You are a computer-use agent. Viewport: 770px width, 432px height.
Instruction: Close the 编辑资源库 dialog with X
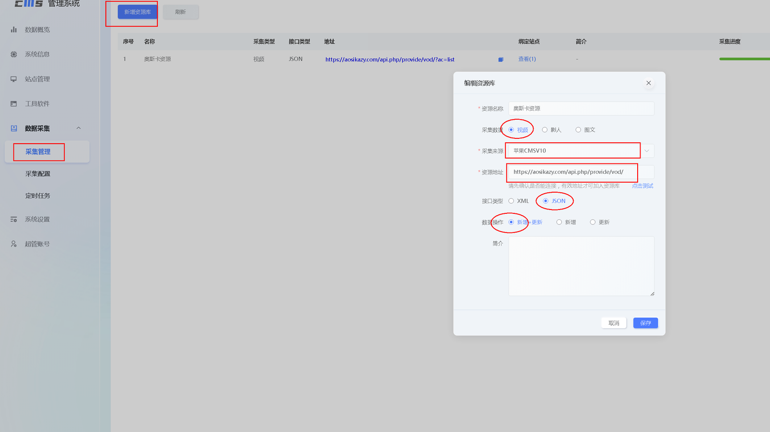tap(648, 83)
